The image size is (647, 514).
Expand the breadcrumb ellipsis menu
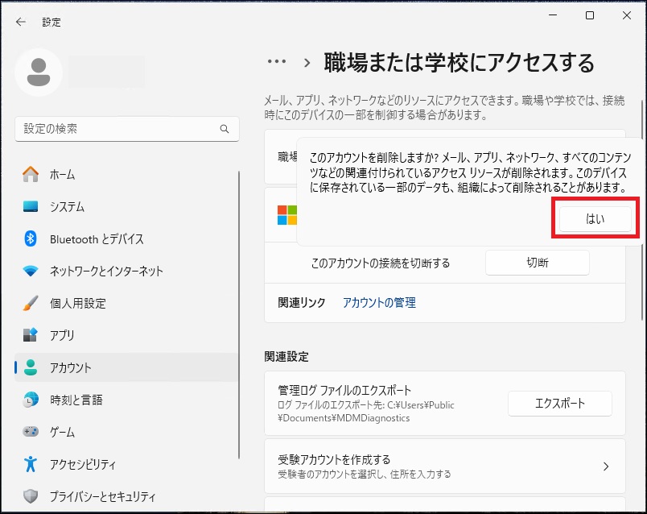pyautogui.click(x=277, y=62)
